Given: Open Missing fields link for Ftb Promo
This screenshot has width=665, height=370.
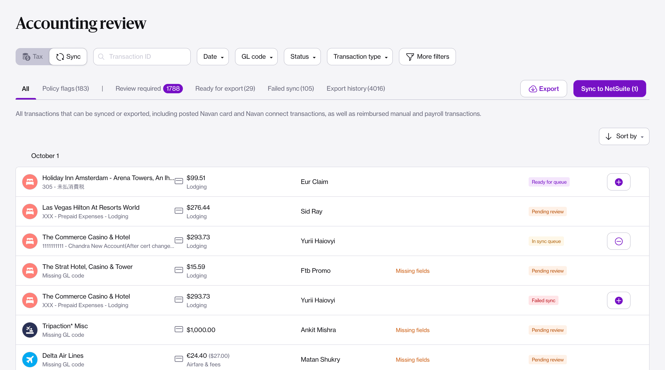Looking at the screenshot, I should (413, 271).
